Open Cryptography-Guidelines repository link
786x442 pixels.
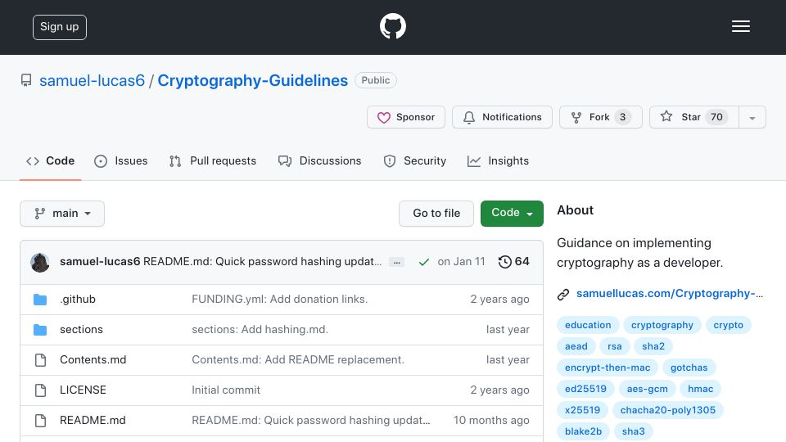[x=253, y=80]
